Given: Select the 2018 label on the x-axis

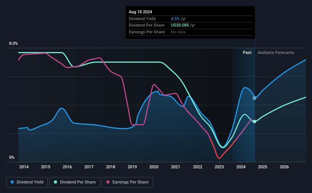Looking at the screenshot, I should tap(111, 167).
